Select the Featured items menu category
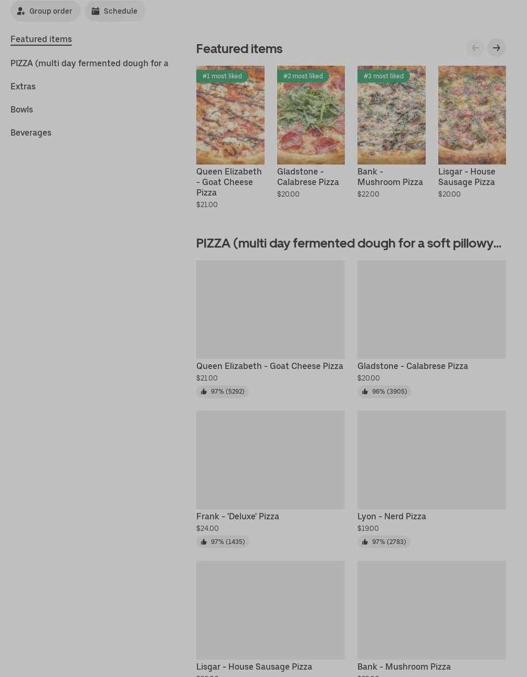The height and width of the screenshot is (677, 527). tap(41, 39)
